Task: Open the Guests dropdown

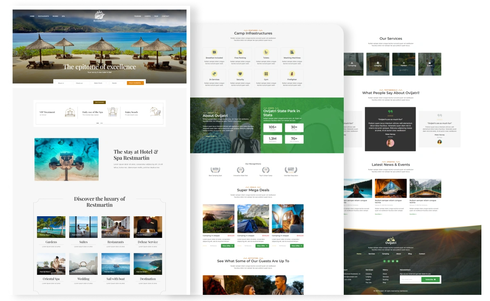Action: 117,83
